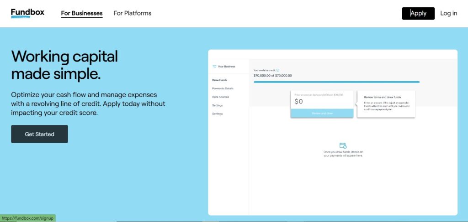
Task: Click "Optimize your cash flow" paragraph text
Action: pos(88,104)
